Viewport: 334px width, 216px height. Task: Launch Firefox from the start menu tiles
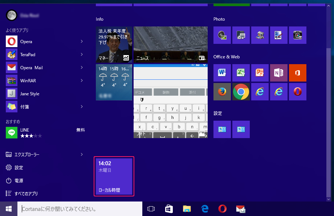[222, 92]
